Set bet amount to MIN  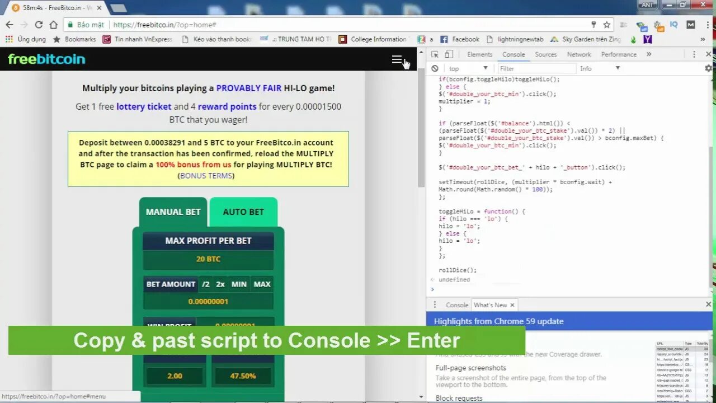click(x=239, y=284)
